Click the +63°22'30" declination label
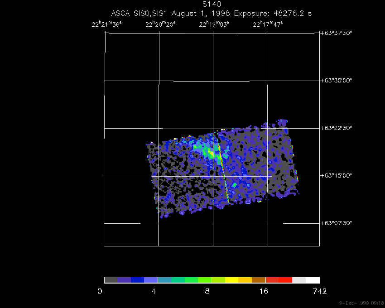Viewport: 385px width, 308px height. click(x=337, y=128)
